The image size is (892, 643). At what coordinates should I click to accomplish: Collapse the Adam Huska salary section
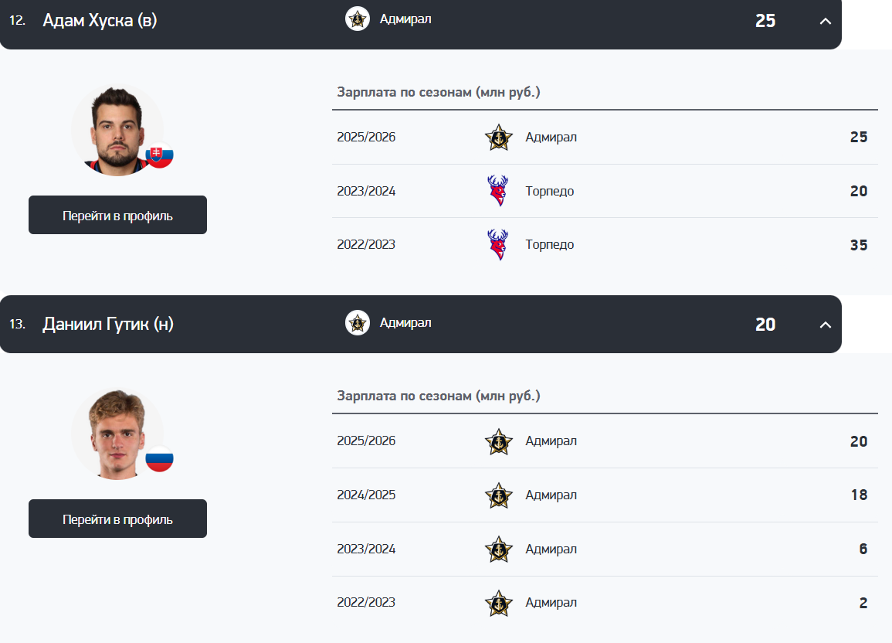[x=825, y=21]
